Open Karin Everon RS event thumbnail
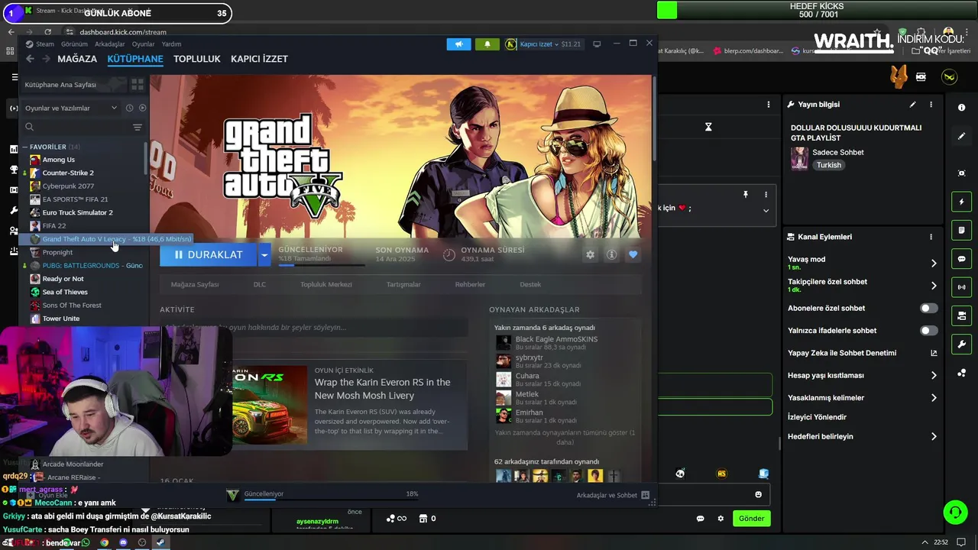 click(270, 405)
